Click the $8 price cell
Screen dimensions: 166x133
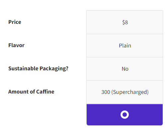click(x=124, y=22)
